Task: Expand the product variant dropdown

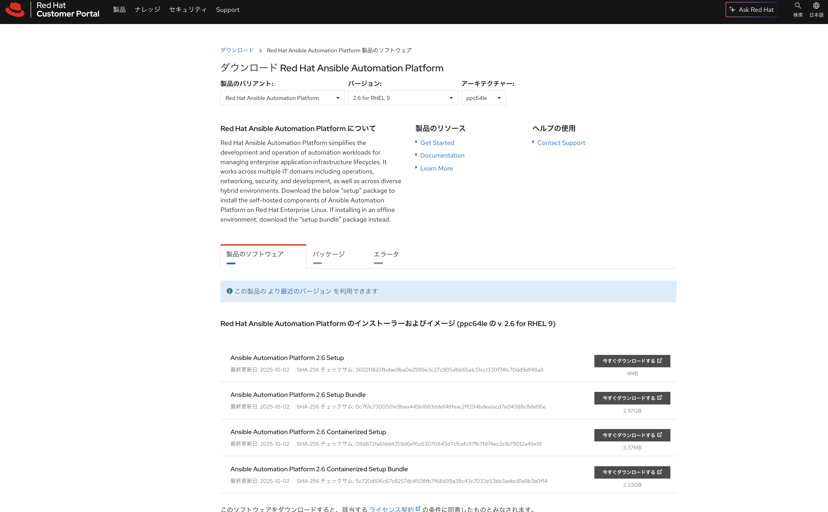Action: pyautogui.click(x=282, y=98)
